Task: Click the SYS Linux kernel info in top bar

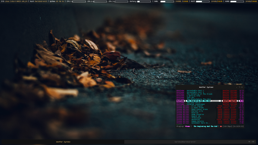Action: (14, 1)
